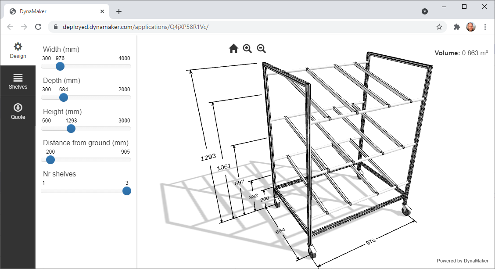Adjust the Nr shelves slider handle
This screenshot has width=495, height=269.
pyautogui.click(x=126, y=191)
